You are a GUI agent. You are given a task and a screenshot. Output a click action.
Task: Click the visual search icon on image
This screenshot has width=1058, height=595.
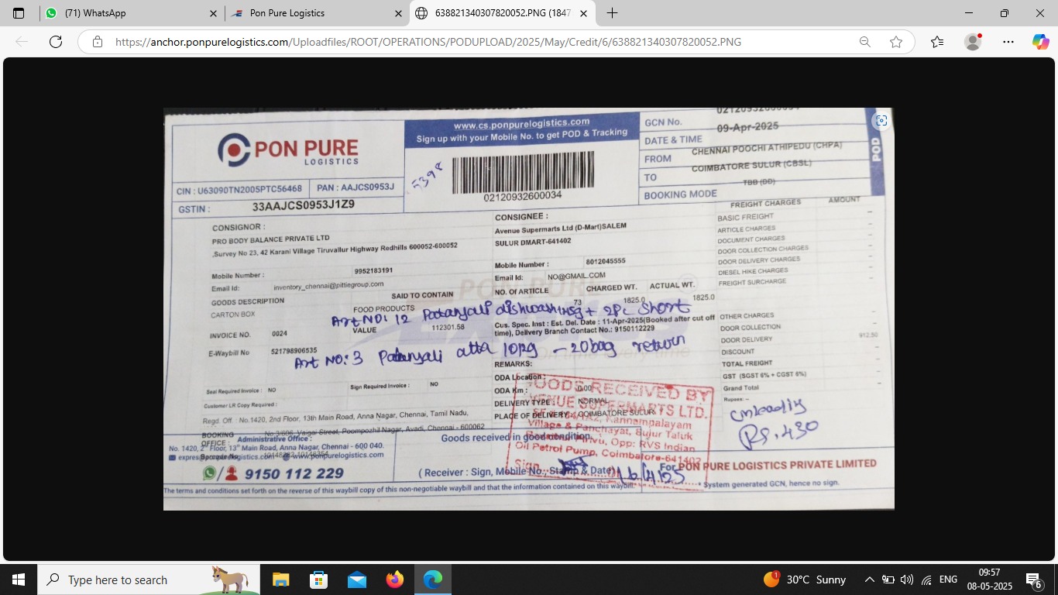[881, 121]
